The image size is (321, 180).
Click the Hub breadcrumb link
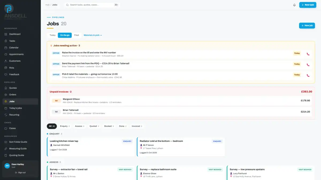47,5
